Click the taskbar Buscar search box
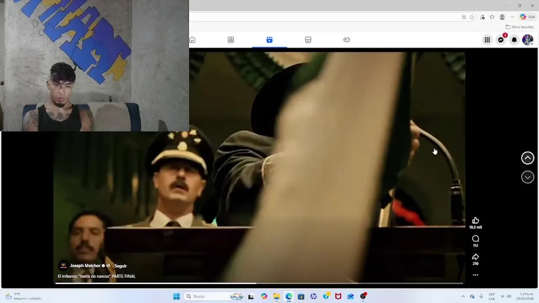The height and width of the screenshot is (303, 539). 215,296
